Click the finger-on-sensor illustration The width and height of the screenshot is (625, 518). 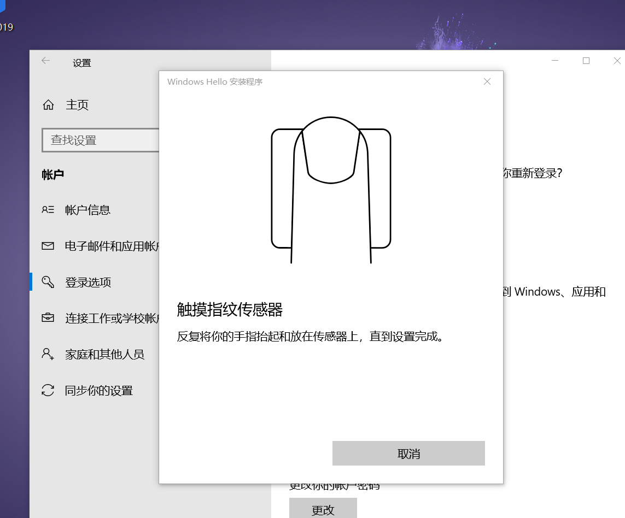(x=331, y=190)
